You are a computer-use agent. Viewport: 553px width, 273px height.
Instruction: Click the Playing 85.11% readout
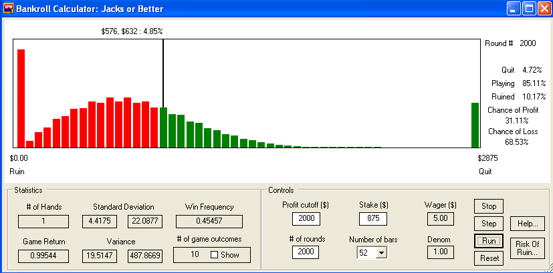(519, 84)
